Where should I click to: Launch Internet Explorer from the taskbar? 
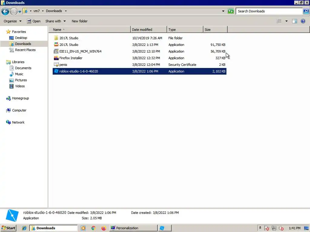pyautogui.click(x=24, y=228)
